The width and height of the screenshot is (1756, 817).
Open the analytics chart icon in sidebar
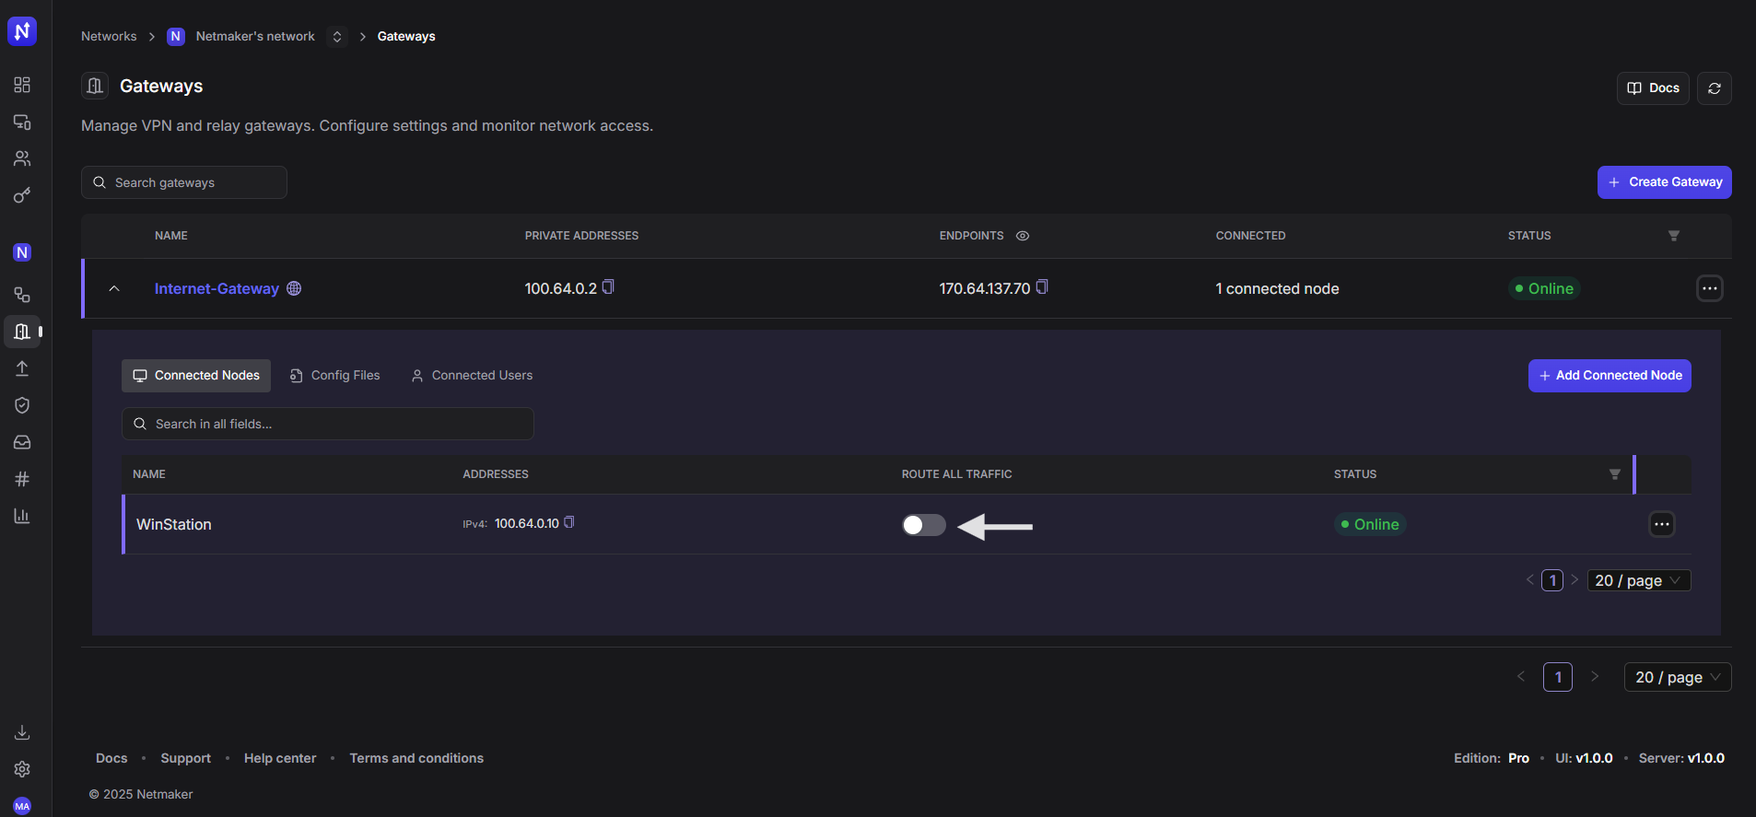click(22, 516)
